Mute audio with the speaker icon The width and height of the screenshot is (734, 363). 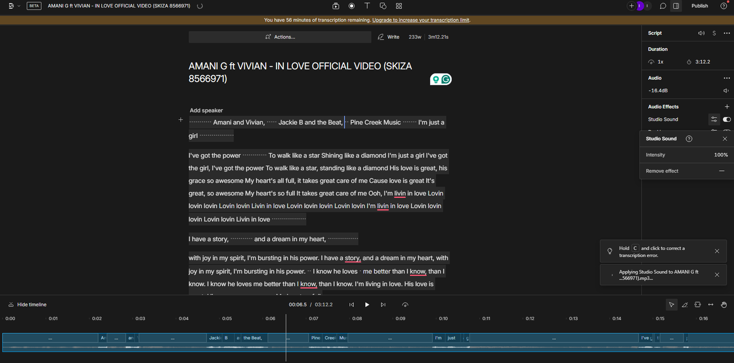[x=727, y=91]
